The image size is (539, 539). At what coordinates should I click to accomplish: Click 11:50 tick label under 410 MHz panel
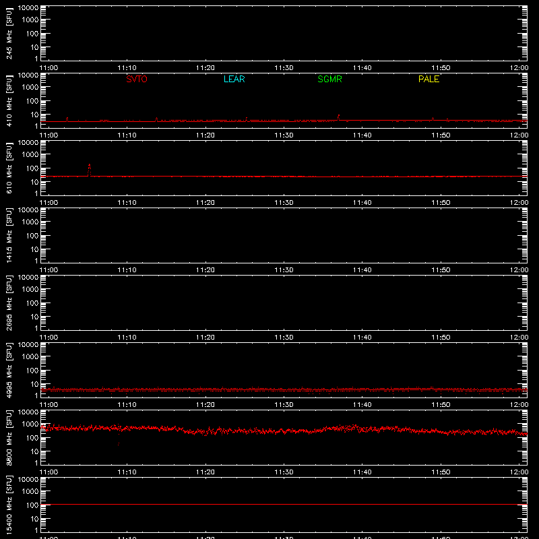[441, 135]
